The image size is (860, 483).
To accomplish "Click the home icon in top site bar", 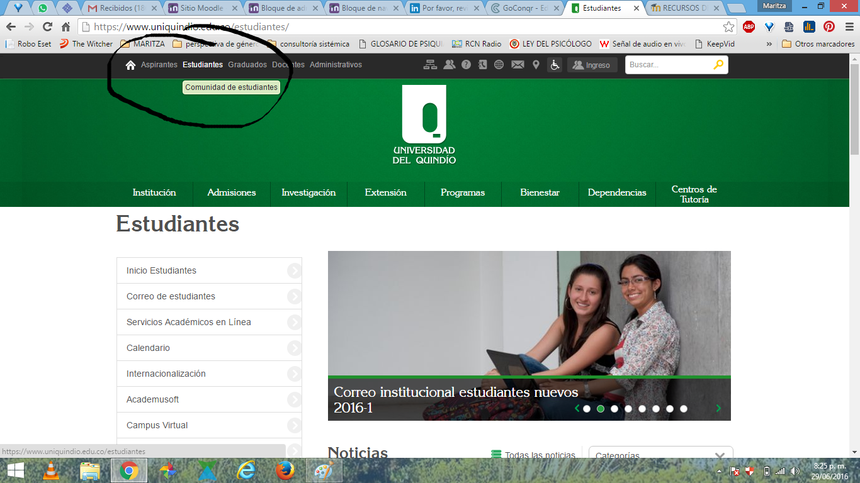I will point(130,65).
